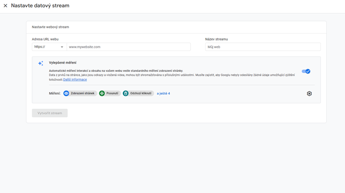Show more measurements via "a ještě 4"
345x193 pixels.
click(163, 94)
